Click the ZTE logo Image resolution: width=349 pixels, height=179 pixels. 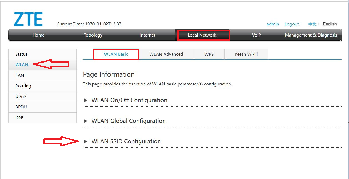[28, 19]
